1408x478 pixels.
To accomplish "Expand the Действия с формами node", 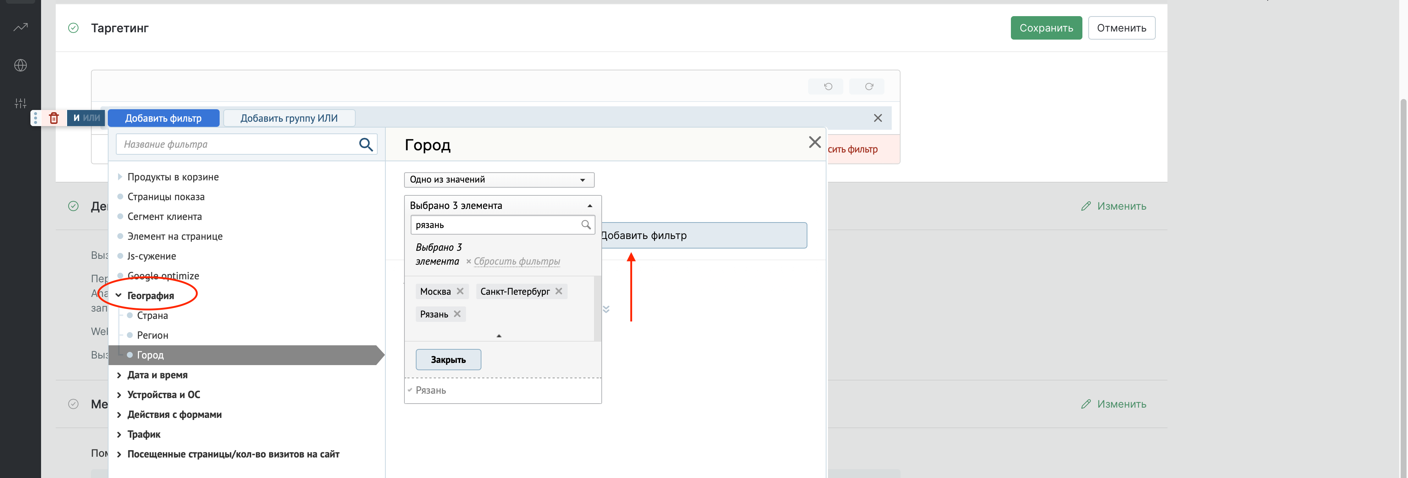I will coord(118,414).
